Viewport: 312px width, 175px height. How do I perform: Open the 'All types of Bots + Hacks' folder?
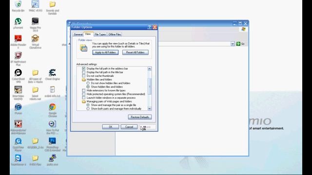tap(35, 72)
